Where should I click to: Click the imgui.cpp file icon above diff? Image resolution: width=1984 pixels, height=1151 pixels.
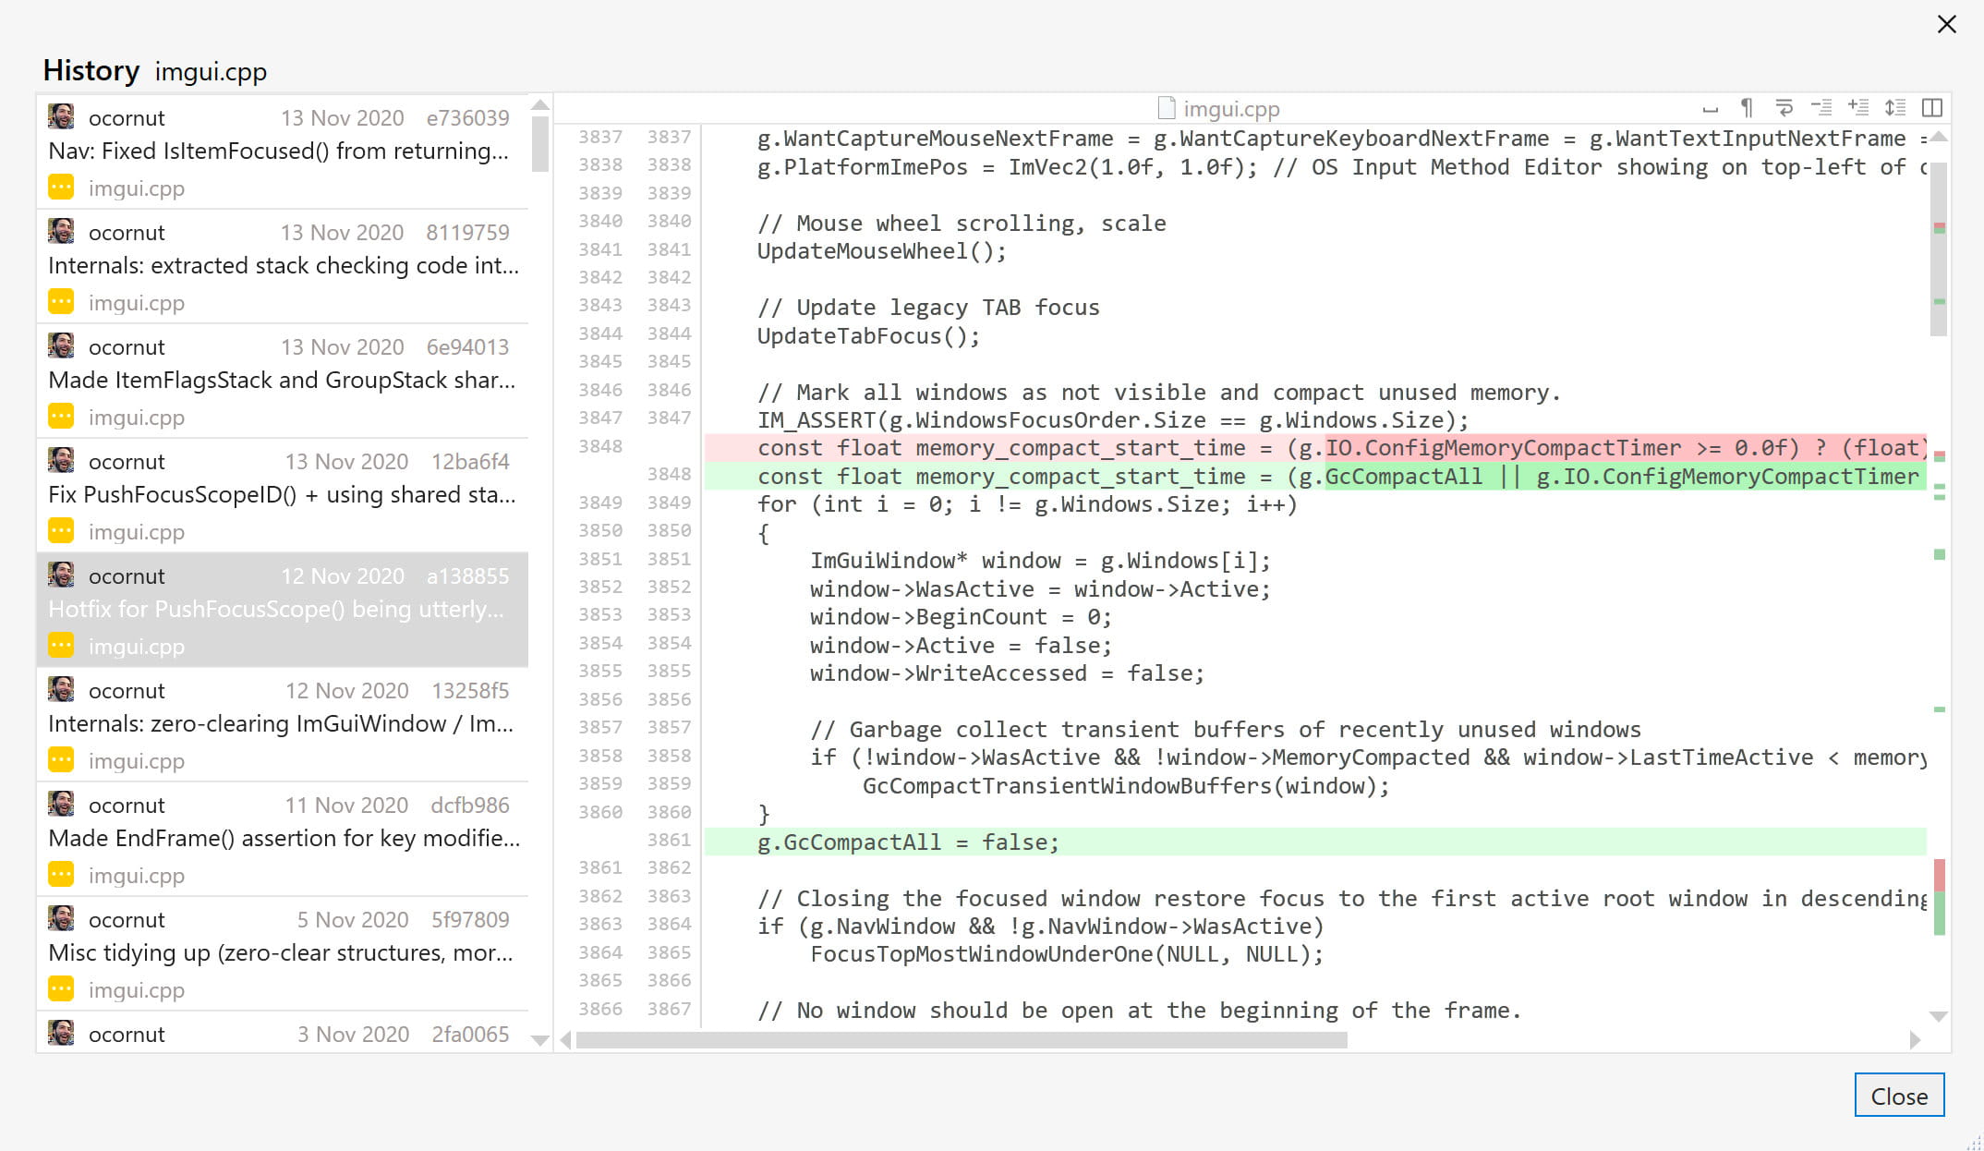click(1167, 109)
